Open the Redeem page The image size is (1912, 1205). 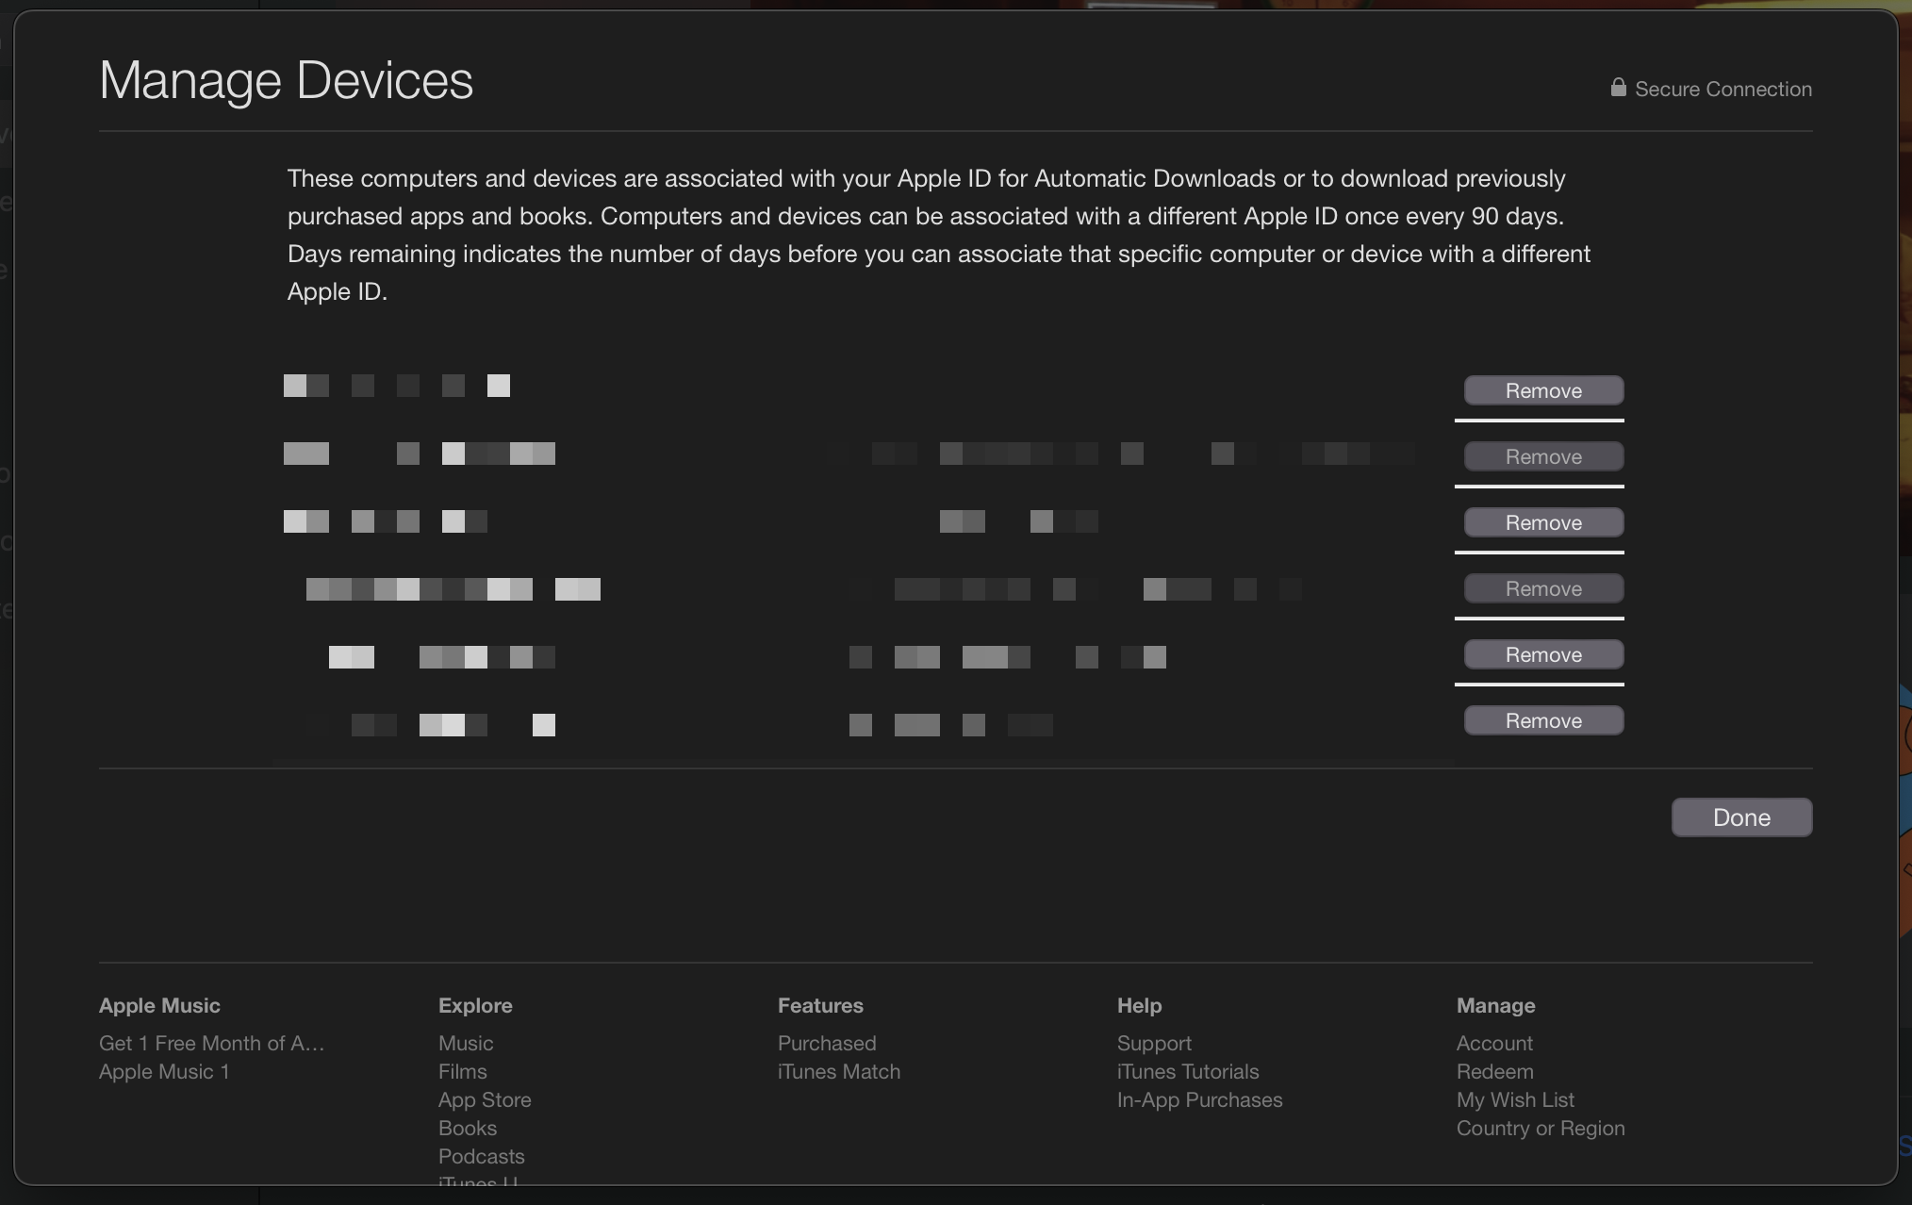pyautogui.click(x=1495, y=1071)
